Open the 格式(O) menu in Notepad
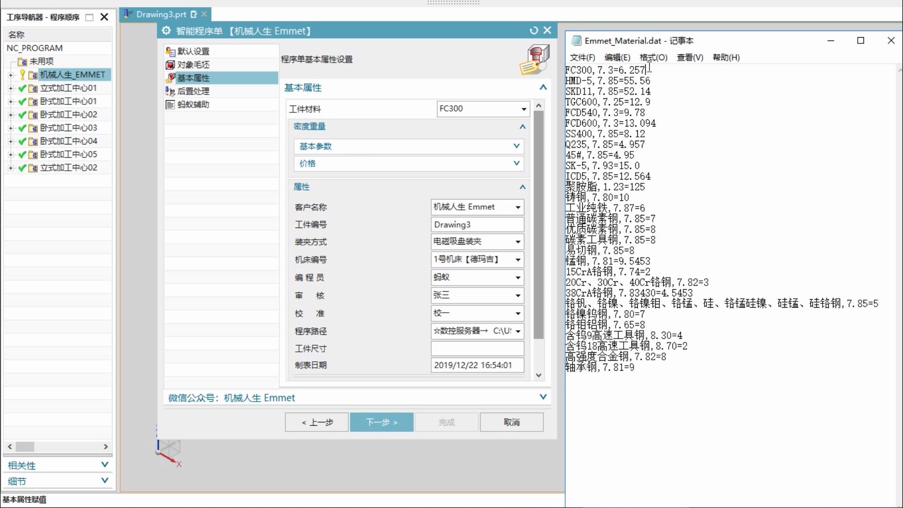Screen dimensions: 903x508 [x=653, y=57]
